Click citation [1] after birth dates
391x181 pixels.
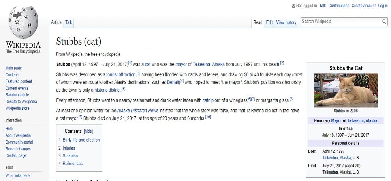pos(130,63)
